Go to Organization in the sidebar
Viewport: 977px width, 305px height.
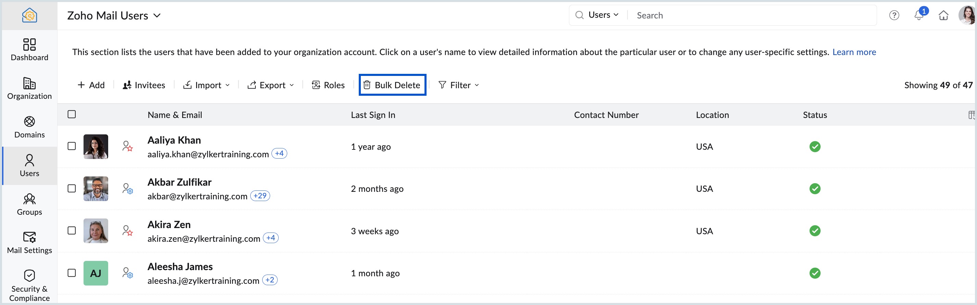pyautogui.click(x=29, y=88)
